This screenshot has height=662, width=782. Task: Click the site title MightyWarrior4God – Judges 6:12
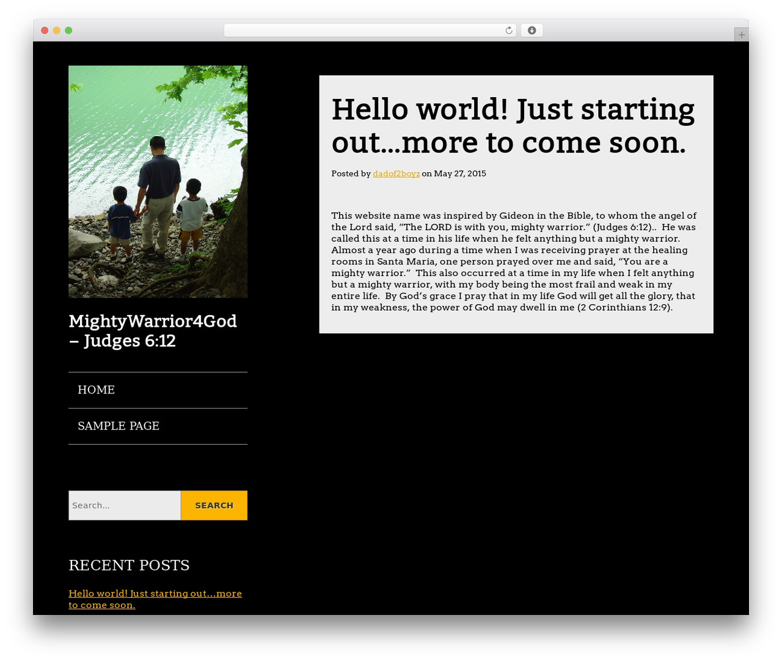click(153, 330)
